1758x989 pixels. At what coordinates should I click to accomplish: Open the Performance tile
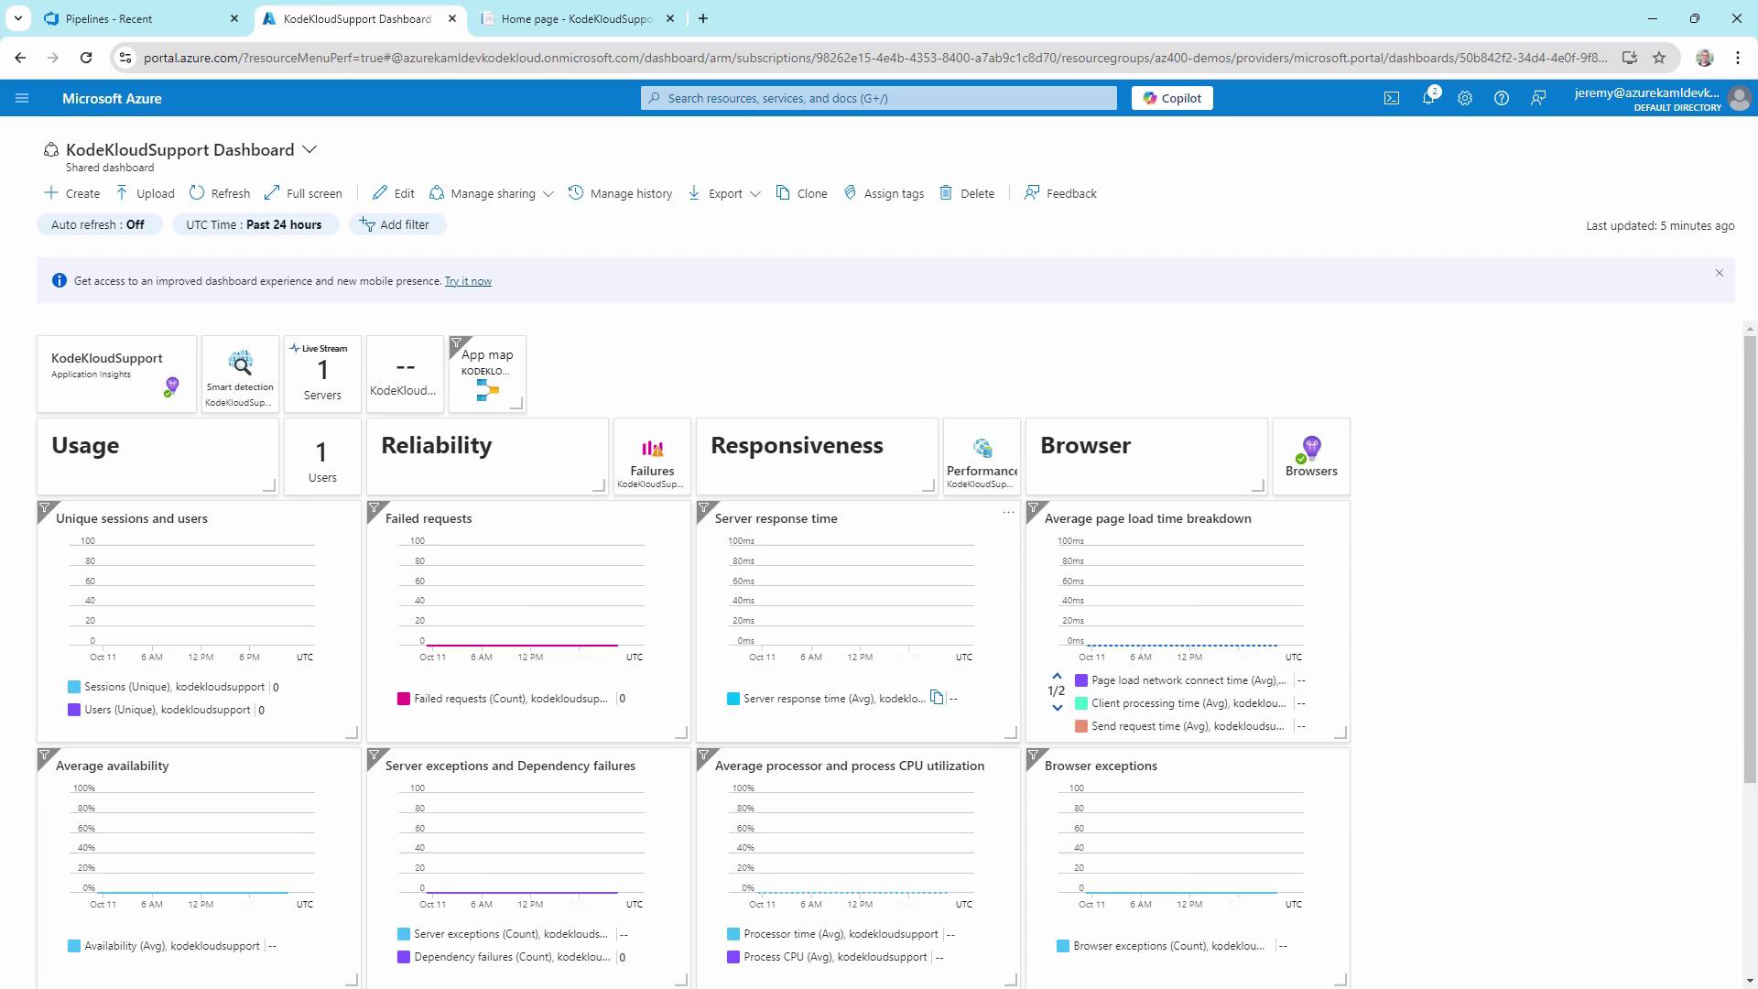(x=982, y=457)
